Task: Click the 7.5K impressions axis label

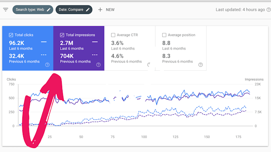Action: click(x=258, y=112)
